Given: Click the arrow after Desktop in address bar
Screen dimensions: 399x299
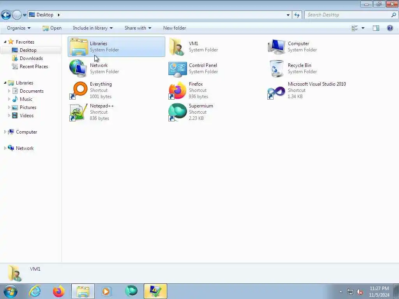Looking at the screenshot, I should pos(59,15).
